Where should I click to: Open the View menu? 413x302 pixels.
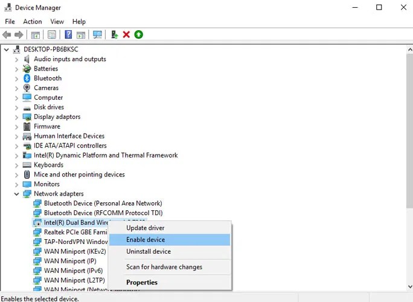[x=57, y=21]
